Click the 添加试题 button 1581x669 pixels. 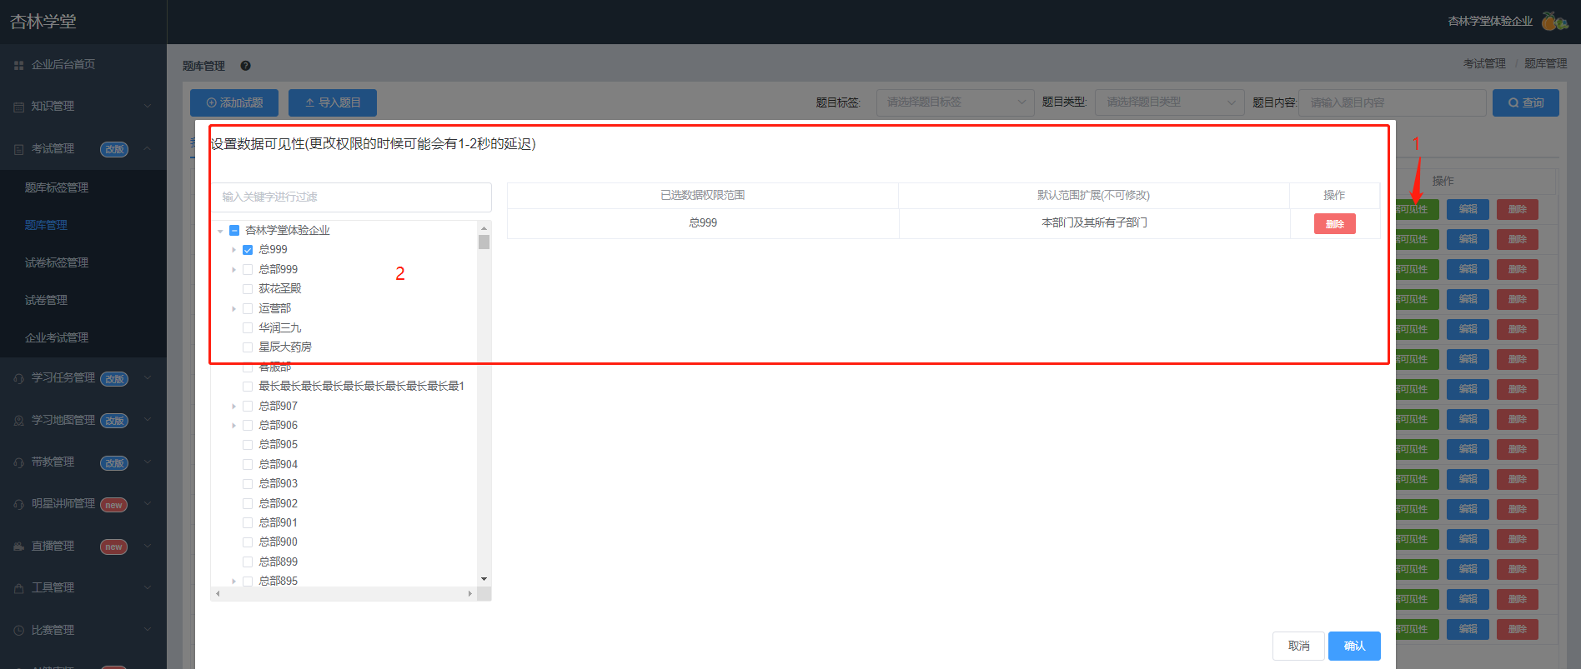234,102
